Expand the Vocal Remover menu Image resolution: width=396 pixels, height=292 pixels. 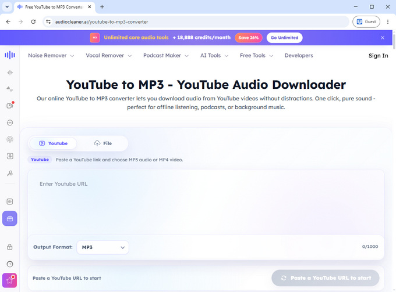tap(108, 55)
